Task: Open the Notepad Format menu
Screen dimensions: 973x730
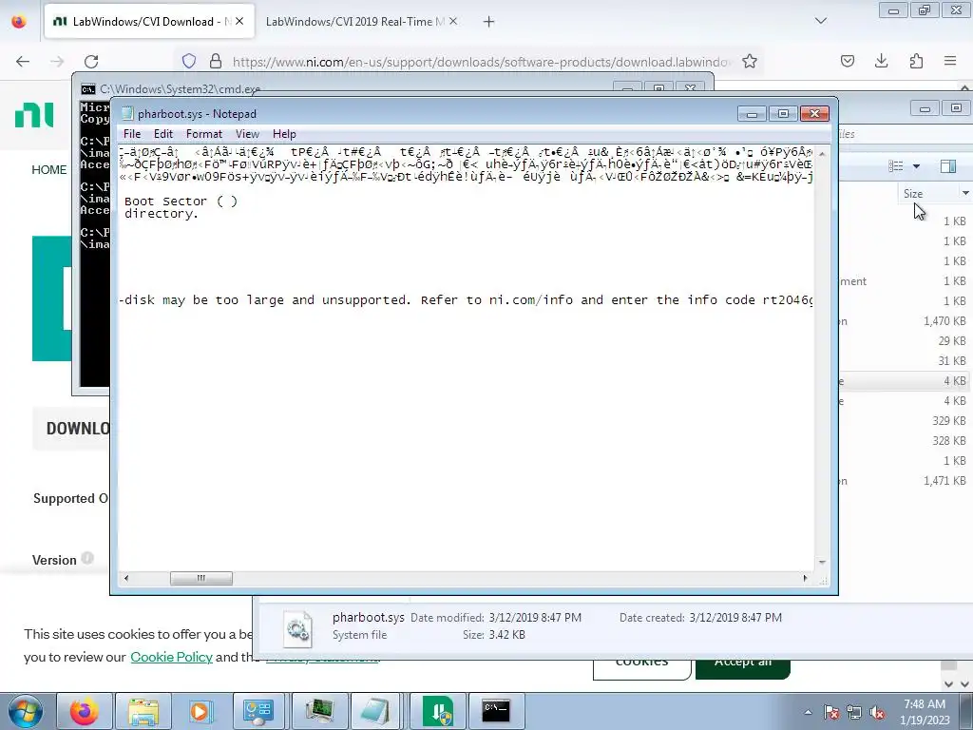Action: 204,134
